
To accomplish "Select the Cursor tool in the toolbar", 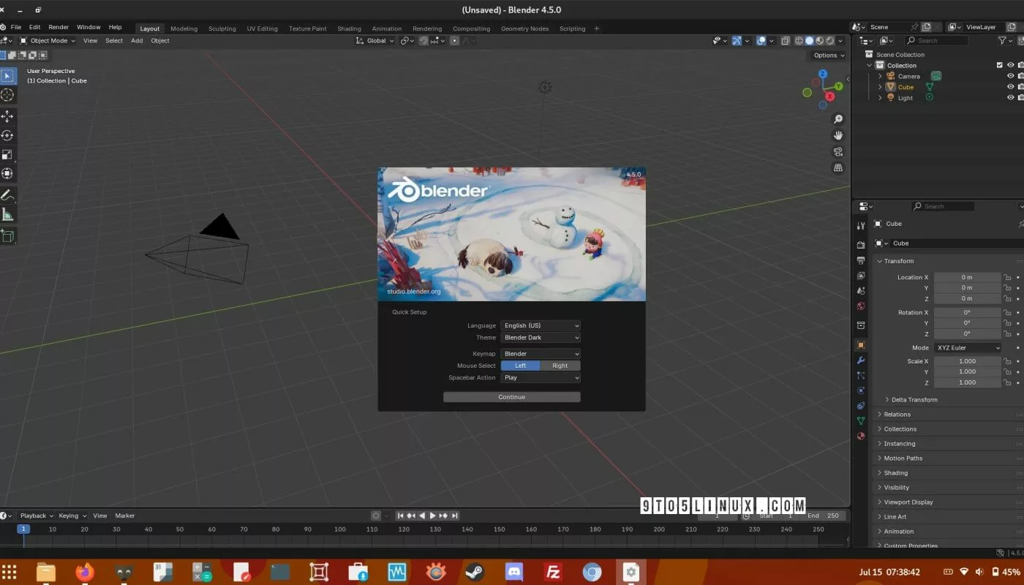I will pos(7,95).
